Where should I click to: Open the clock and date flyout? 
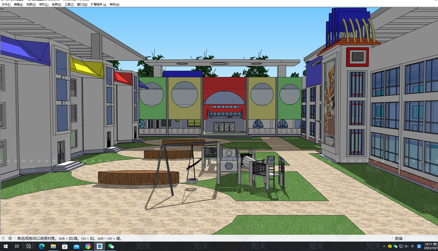coord(431,246)
